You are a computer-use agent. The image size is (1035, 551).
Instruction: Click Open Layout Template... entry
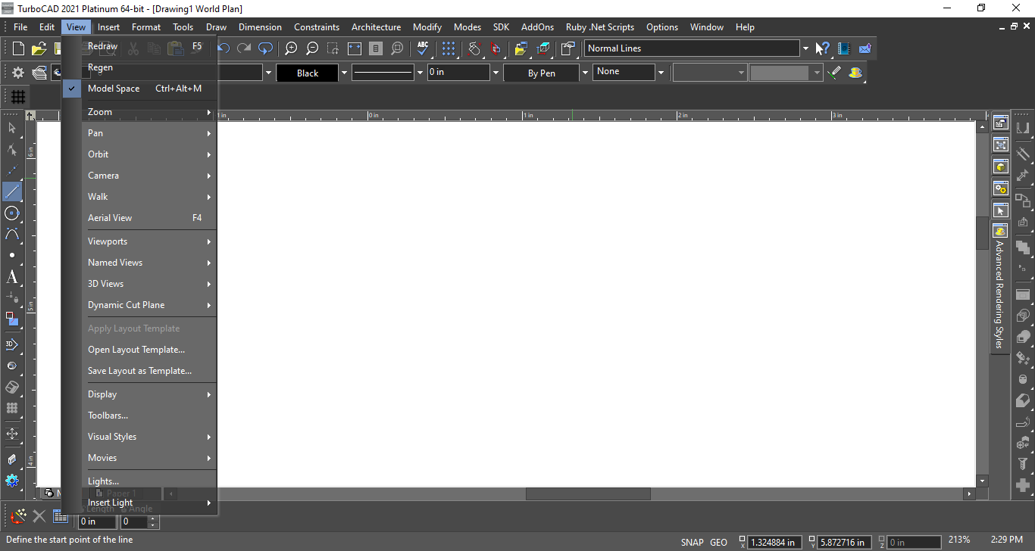[139, 350]
